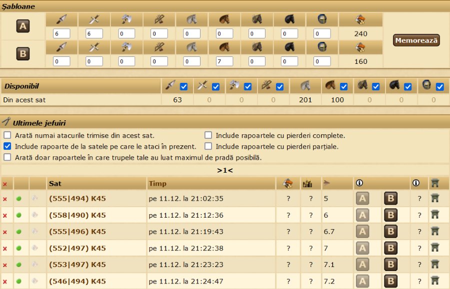
Task: Open village link (552|497) K45
Action: pos(77,248)
